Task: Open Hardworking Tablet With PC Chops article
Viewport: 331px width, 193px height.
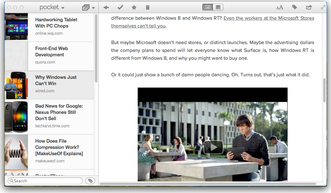Action: point(49,27)
